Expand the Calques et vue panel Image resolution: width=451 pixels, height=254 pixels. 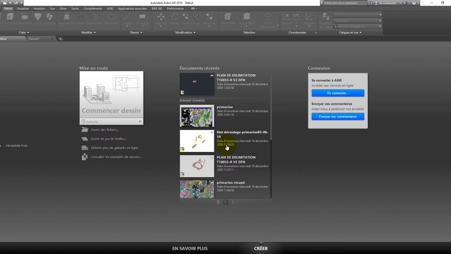tap(350, 32)
